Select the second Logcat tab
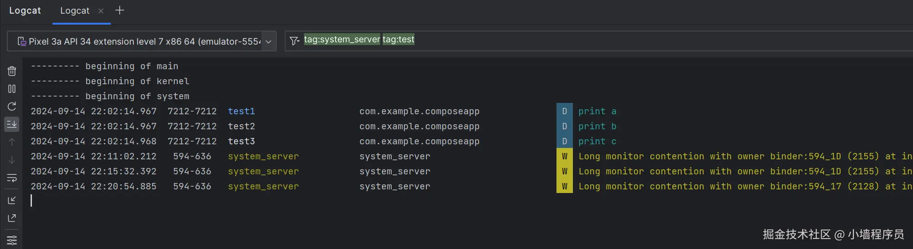 point(75,11)
